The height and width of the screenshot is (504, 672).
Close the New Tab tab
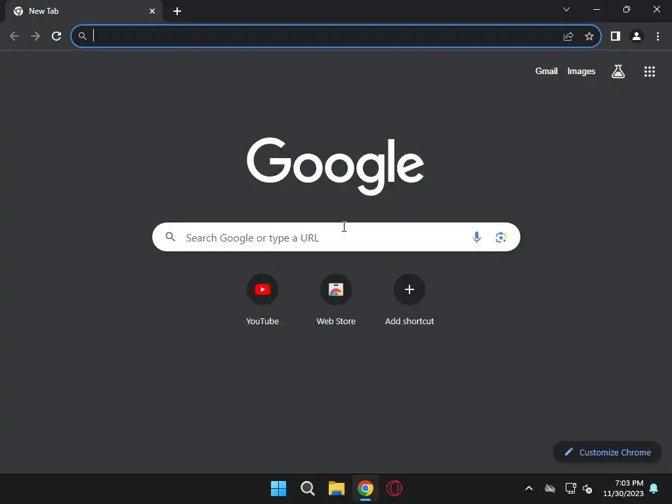click(152, 11)
